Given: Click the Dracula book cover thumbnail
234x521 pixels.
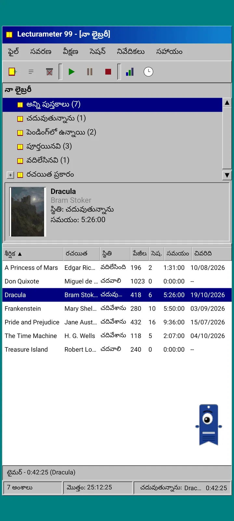Looking at the screenshot, I should 28,212.
